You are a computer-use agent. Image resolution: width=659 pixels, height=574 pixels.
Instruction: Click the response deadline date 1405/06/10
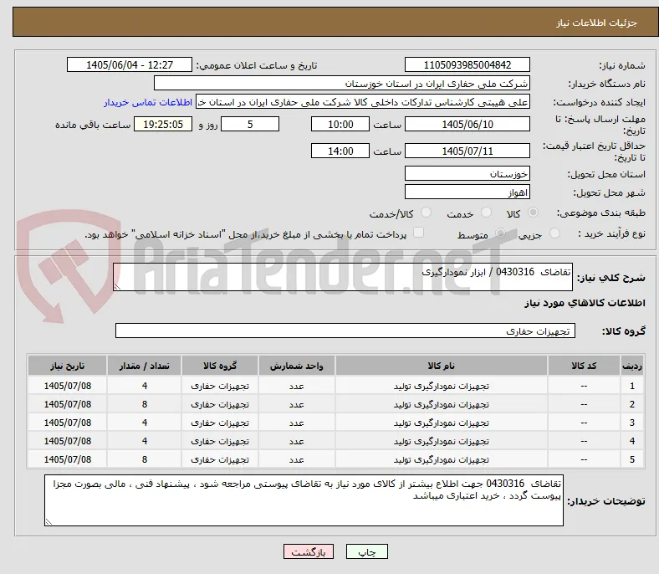[467, 124]
